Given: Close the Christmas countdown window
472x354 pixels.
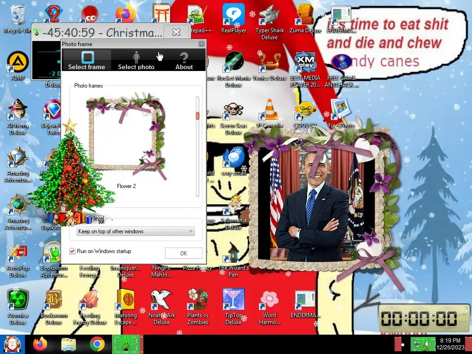Looking at the screenshot, I should (177, 32).
